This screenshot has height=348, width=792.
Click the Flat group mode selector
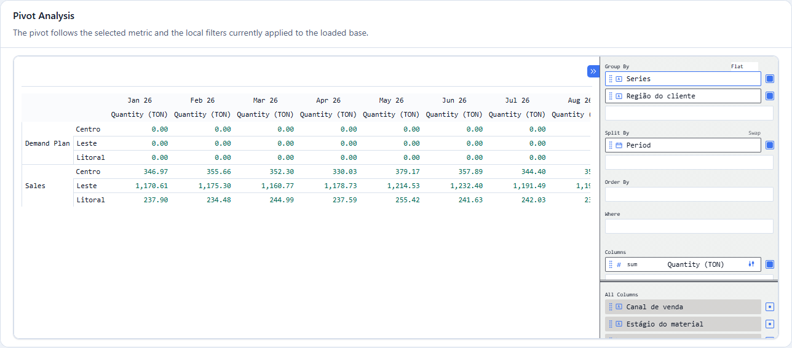pyautogui.click(x=743, y=66)
